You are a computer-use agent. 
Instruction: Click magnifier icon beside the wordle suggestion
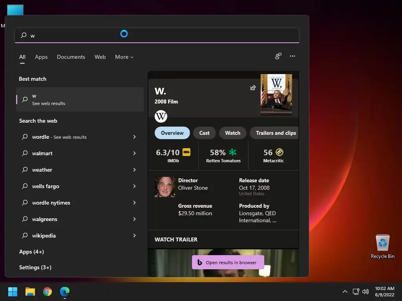coord(25,137)
